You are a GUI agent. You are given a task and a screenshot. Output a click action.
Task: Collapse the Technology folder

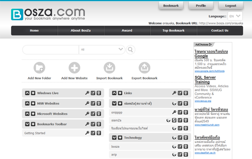click(114, 138)
